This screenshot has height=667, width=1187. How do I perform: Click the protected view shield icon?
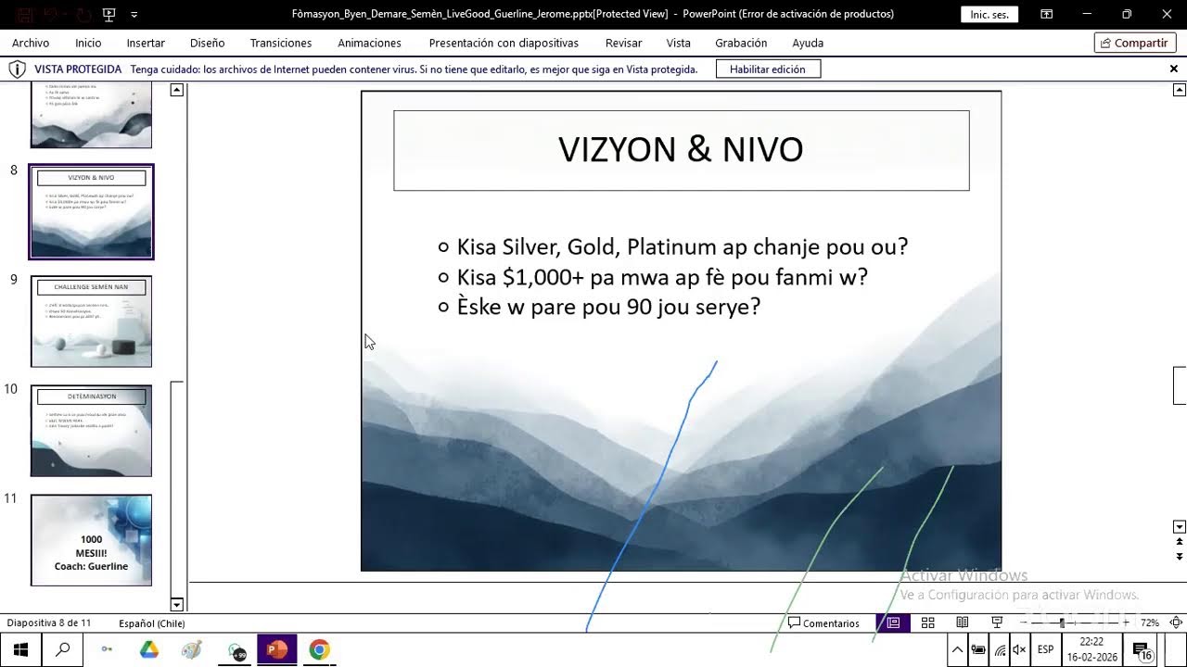[x=17, y=69]
